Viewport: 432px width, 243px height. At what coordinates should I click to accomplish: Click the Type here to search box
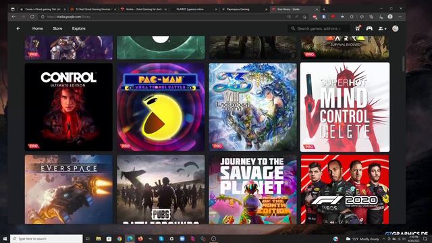point(47,238)
